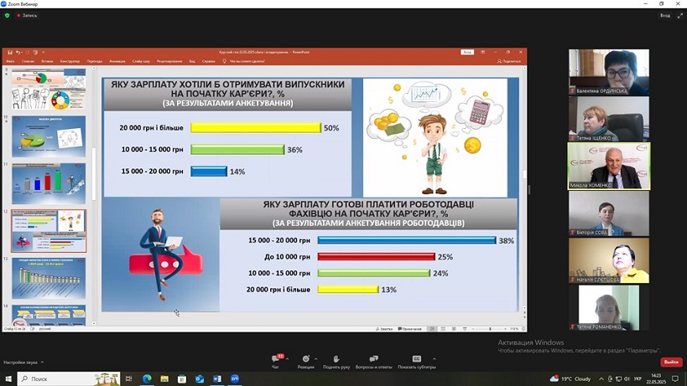687x386 pixels.
Task: Open the Реакции reactions menu
Action: 306,361
